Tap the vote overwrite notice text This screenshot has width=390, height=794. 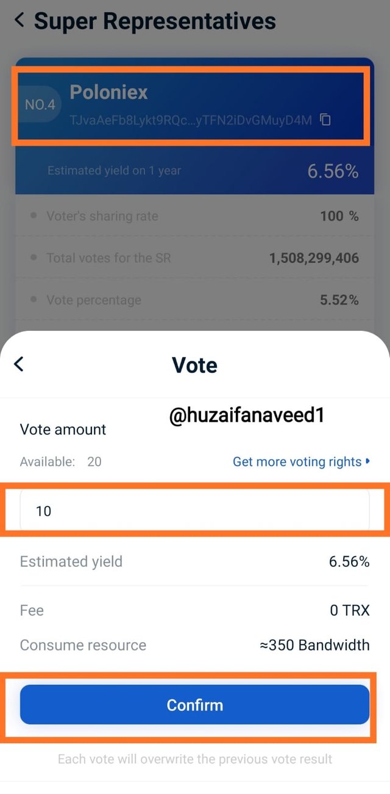coord(195,759)
